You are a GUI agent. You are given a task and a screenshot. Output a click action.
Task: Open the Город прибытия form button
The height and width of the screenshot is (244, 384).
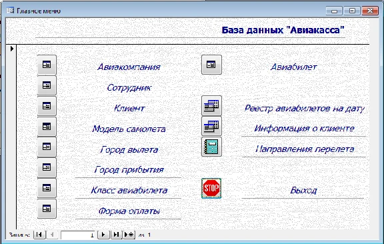click(47, 167)
